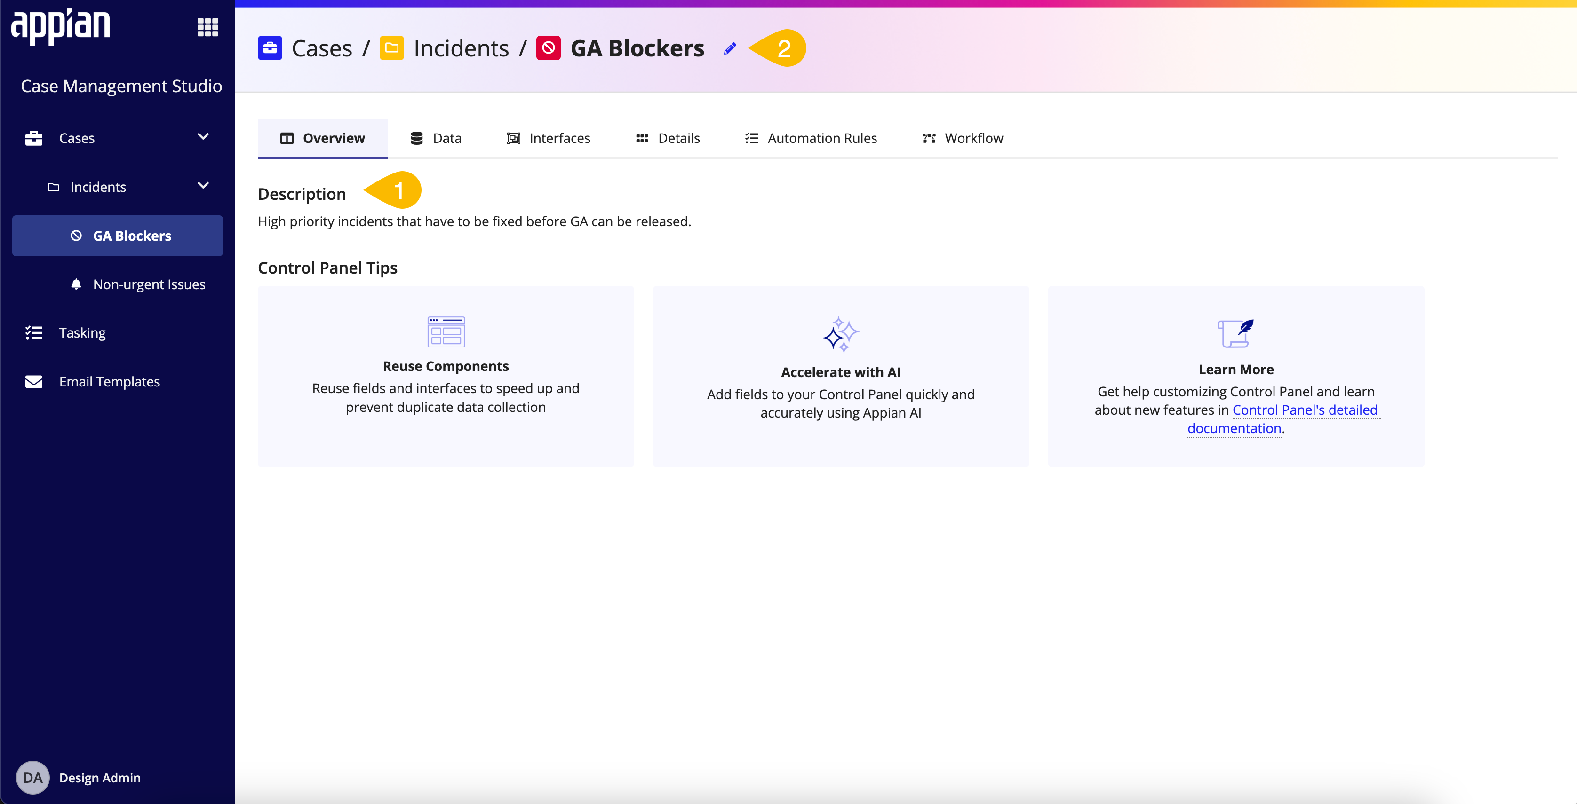Click the Reuse Components illustration icon
The height and width of the screenshot is (804, 1577).
(x=446, y=331)
